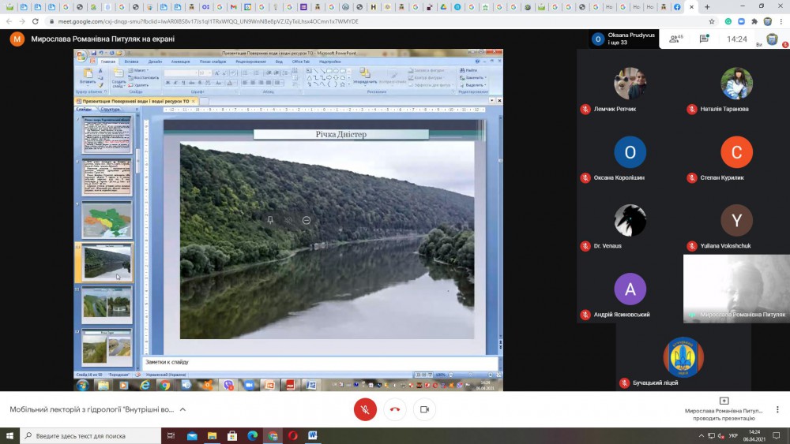
Task: Bookmark this page with star icon
Action: coord(712,21)
